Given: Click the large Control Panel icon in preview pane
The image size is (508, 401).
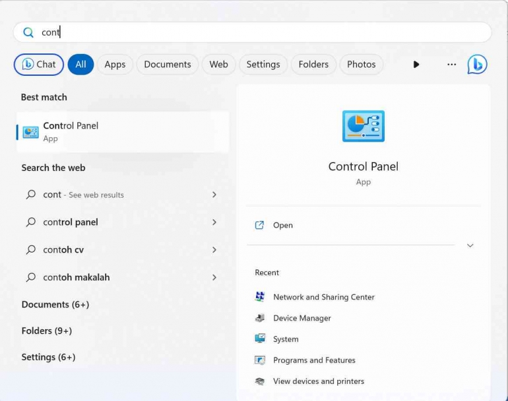Looking at the screenshot, I should [x=363, y=126].
